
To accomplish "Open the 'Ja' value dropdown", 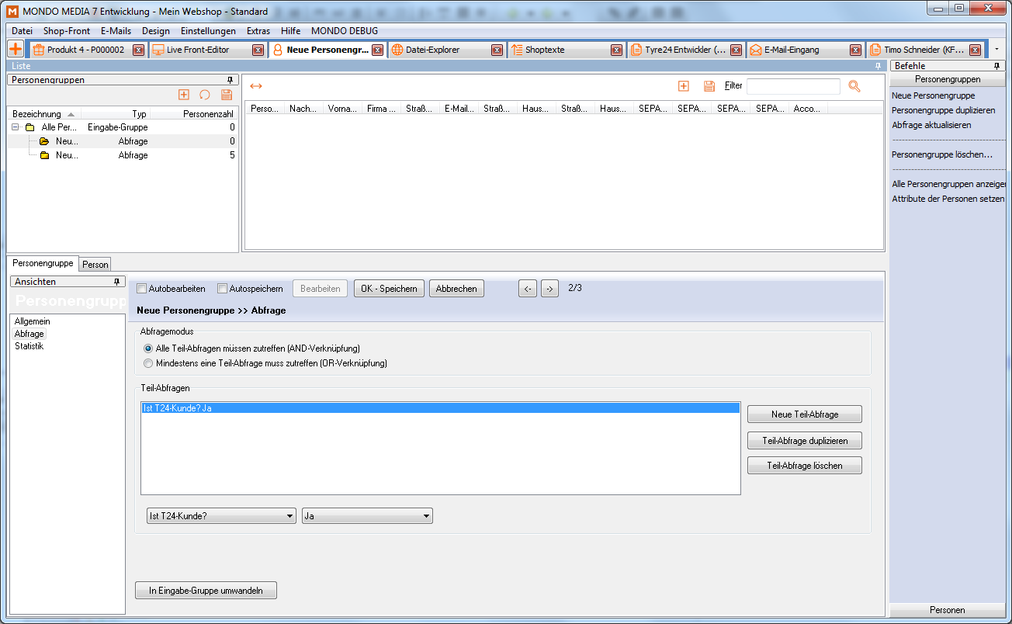I will point(366,516).
